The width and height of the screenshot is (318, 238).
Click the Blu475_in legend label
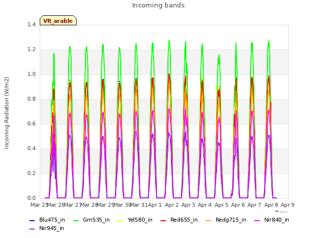(52, 220)
